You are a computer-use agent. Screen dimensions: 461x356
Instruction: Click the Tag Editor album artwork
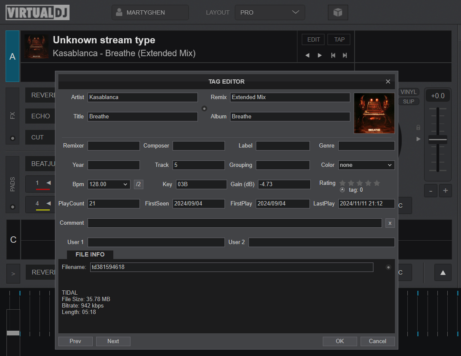(374, 113)
